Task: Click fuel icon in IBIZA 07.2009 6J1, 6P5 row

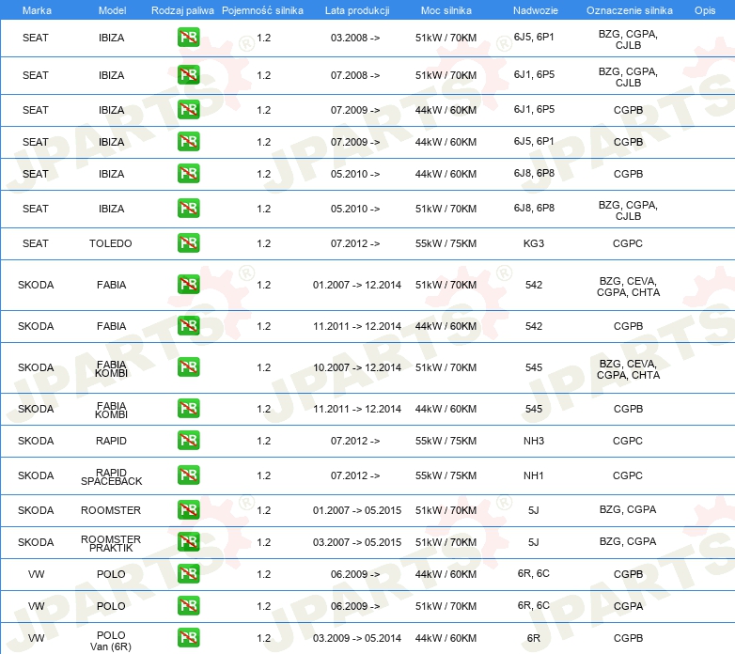Action: pyautogui.click(x=188, y=110)
